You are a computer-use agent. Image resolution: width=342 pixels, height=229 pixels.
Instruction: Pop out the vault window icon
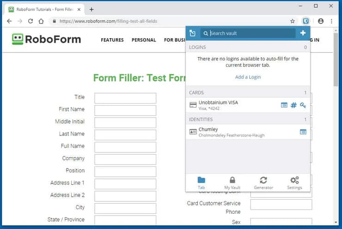[192, 33]
